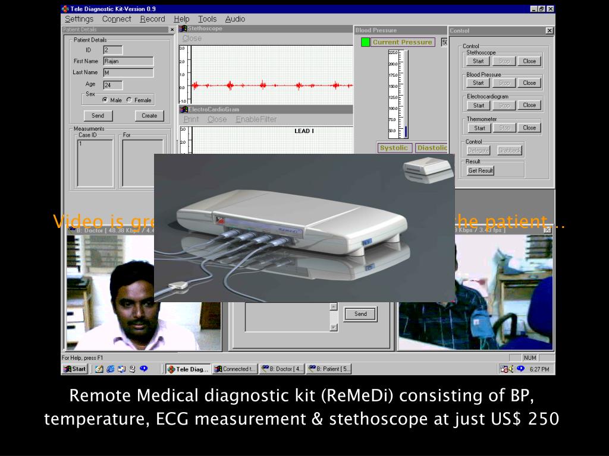The height and width of the screenshot is (456, 609).
Task: Click Stop under the Thermometer control
Action: (504, 128)
